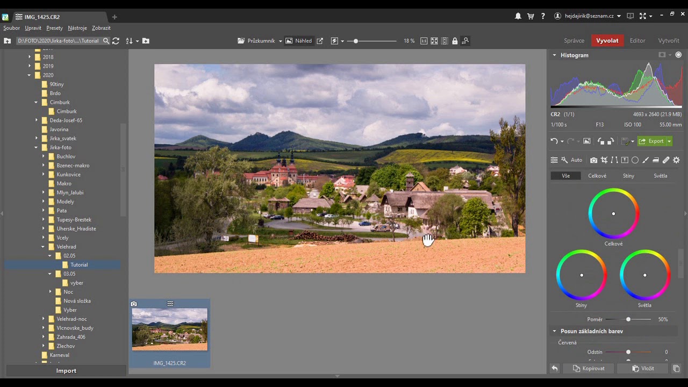Screen dimensions: 688x387
Task: Create a new folder icon
Action: (146, 41)
